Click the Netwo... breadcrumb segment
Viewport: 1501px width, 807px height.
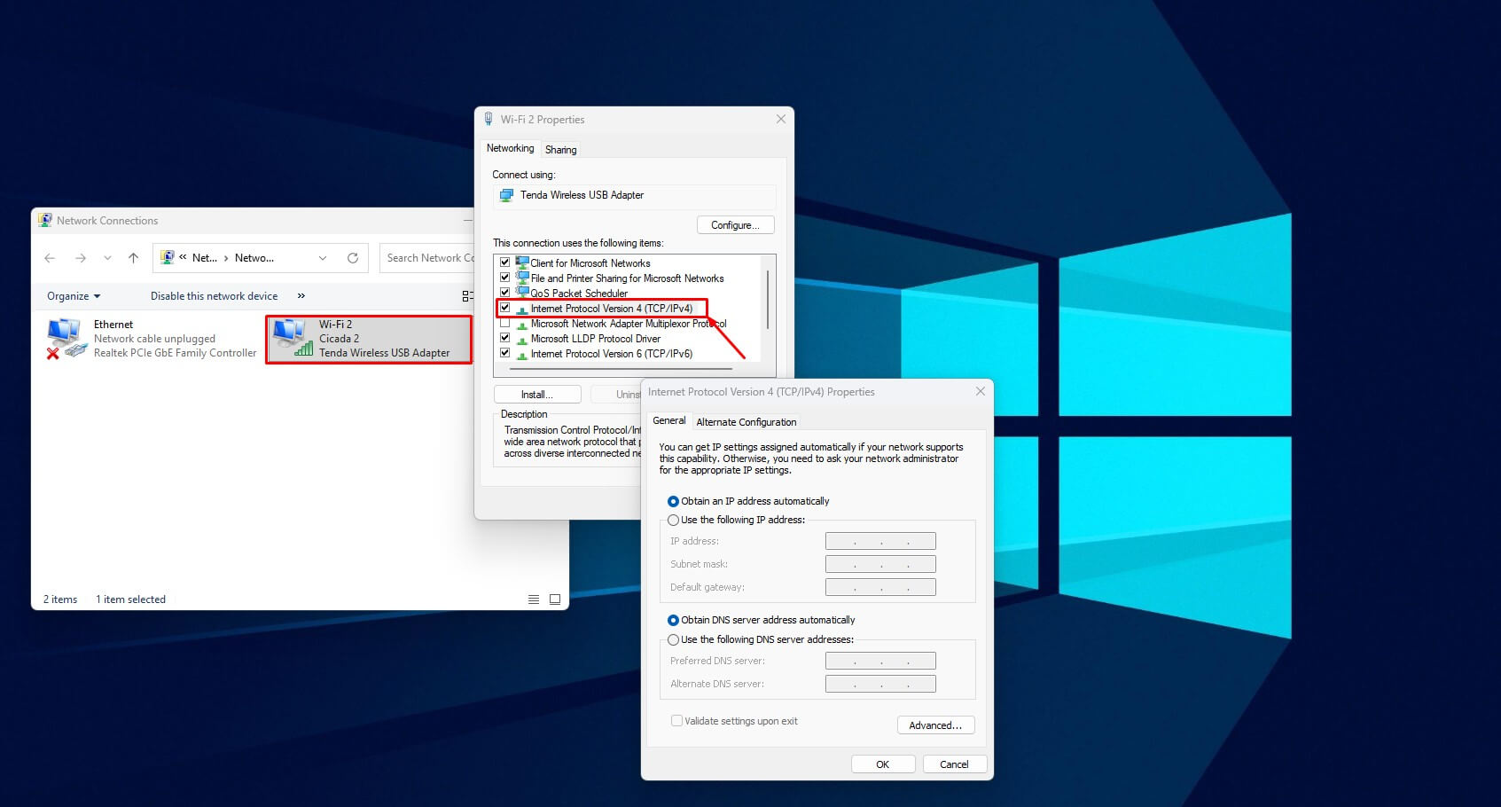coord(254,258)
